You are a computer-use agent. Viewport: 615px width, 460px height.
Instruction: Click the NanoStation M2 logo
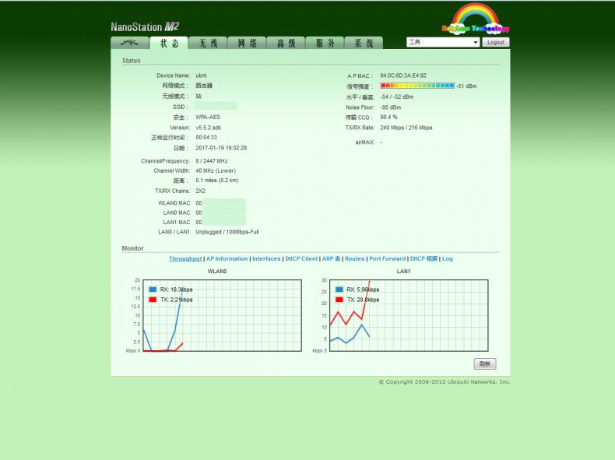145,26
